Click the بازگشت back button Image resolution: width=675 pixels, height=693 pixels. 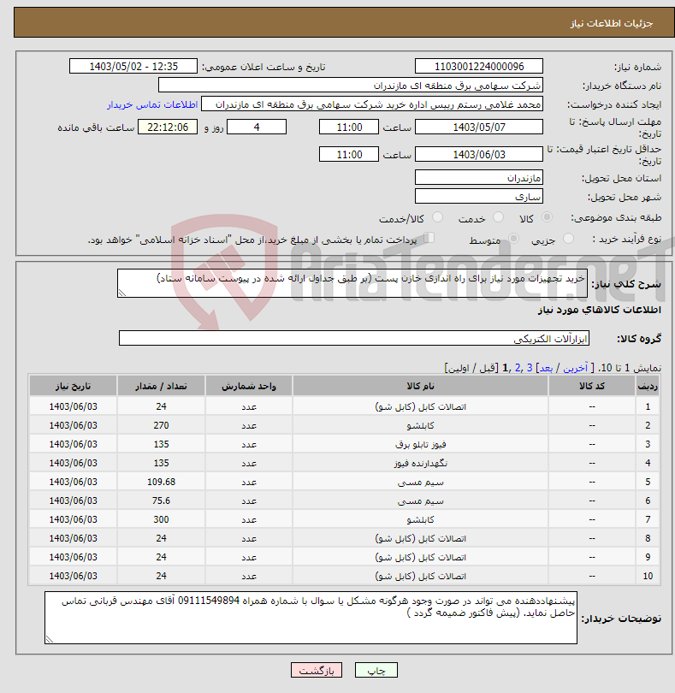click(316, 670)
